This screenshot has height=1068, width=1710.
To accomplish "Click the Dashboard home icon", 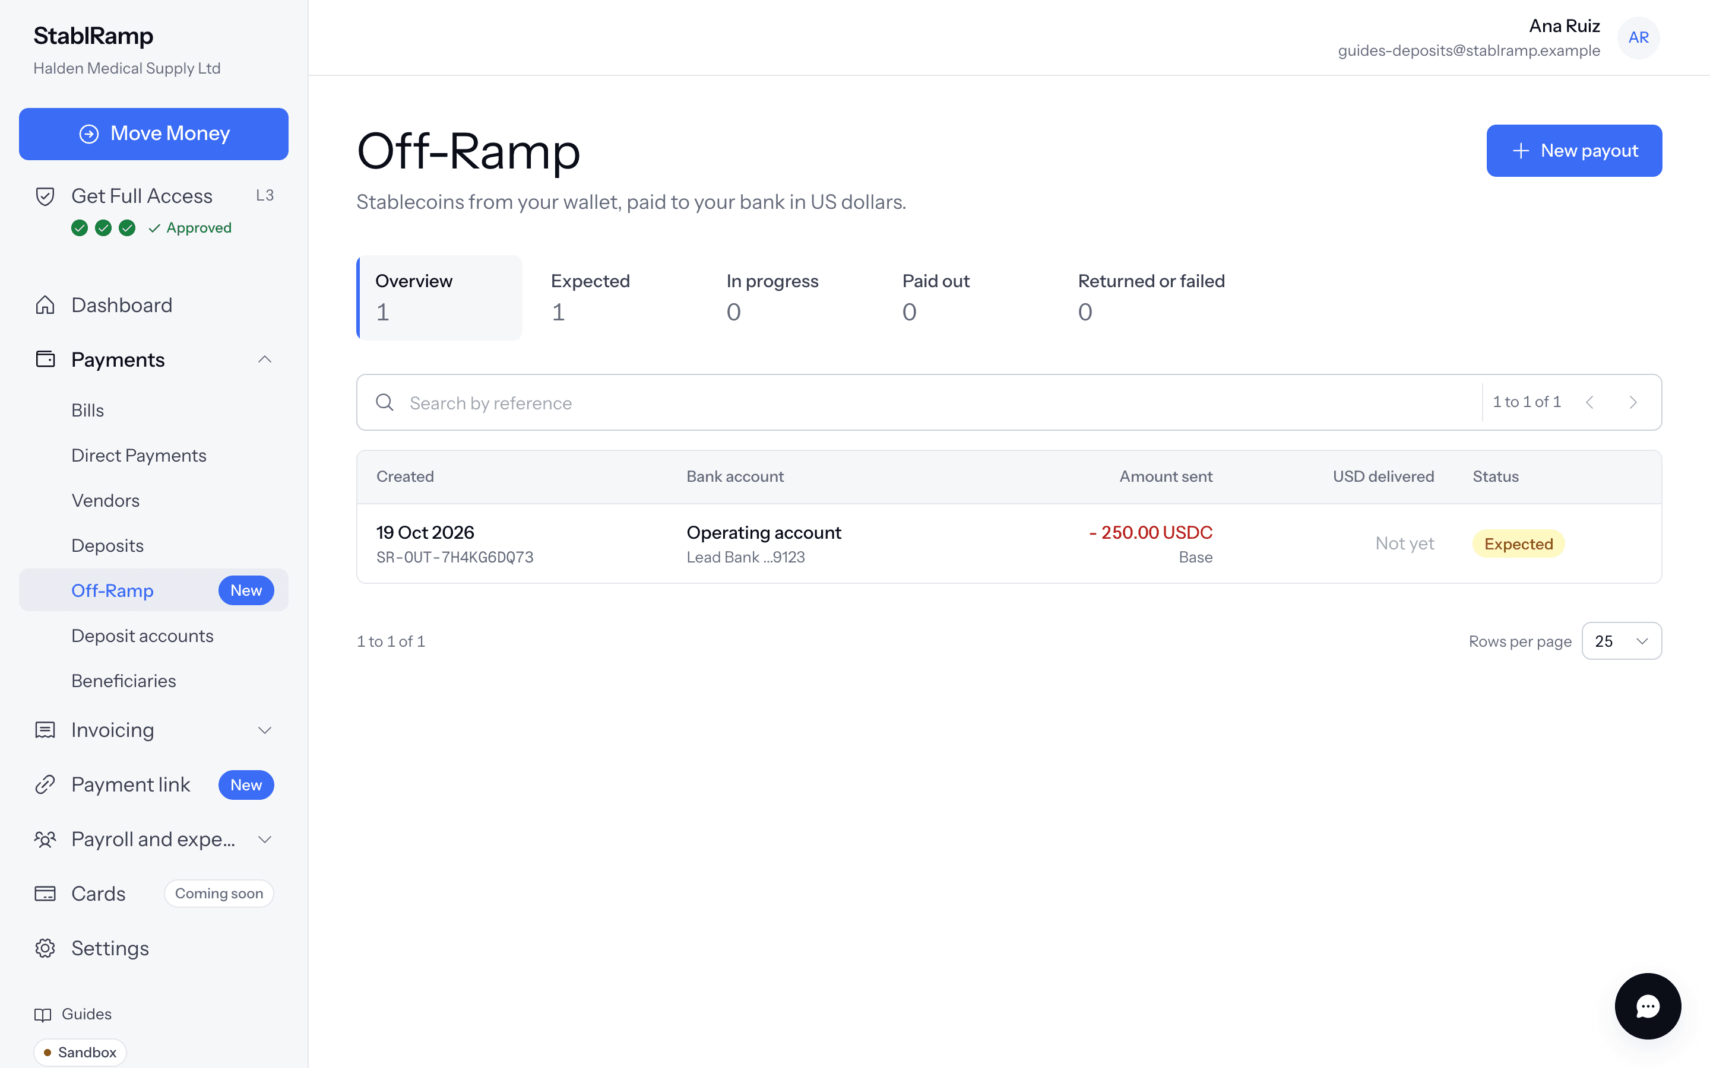I will coord(45,305).
